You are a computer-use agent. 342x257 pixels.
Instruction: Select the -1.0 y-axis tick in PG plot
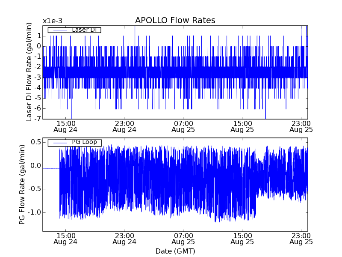click(x=34, y=212)
